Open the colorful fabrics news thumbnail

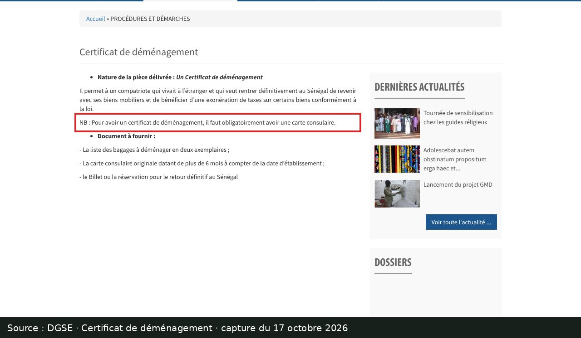tap(397, 159)
